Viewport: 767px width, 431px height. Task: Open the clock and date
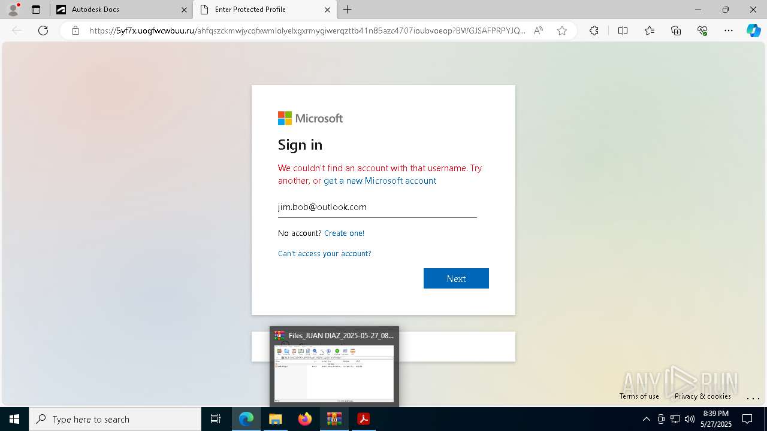pos(715,419)
